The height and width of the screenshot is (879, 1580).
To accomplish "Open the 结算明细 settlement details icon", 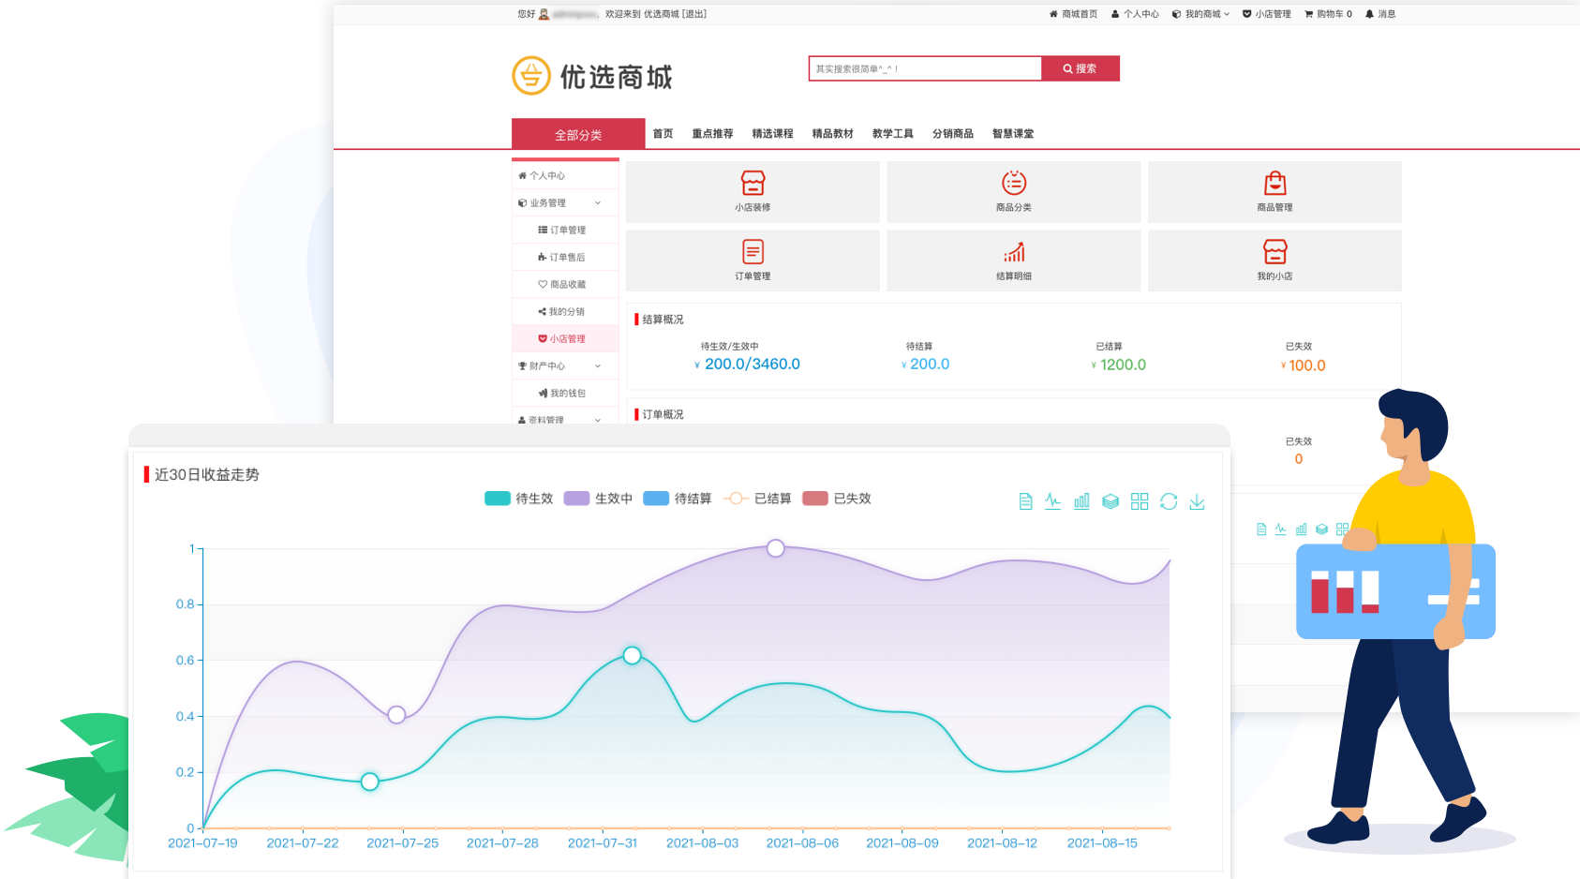I will 1013,260.
